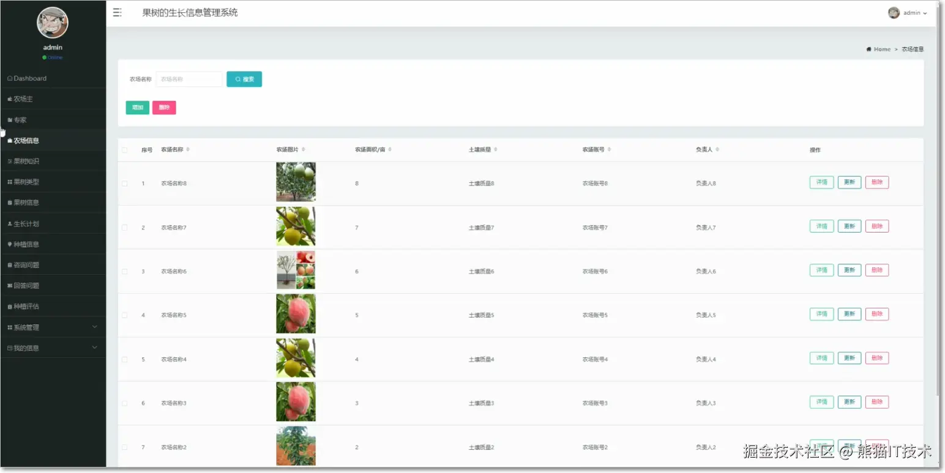
Task: Open the admin user dropdown in top bar
Action: click(x=908, y=13)
